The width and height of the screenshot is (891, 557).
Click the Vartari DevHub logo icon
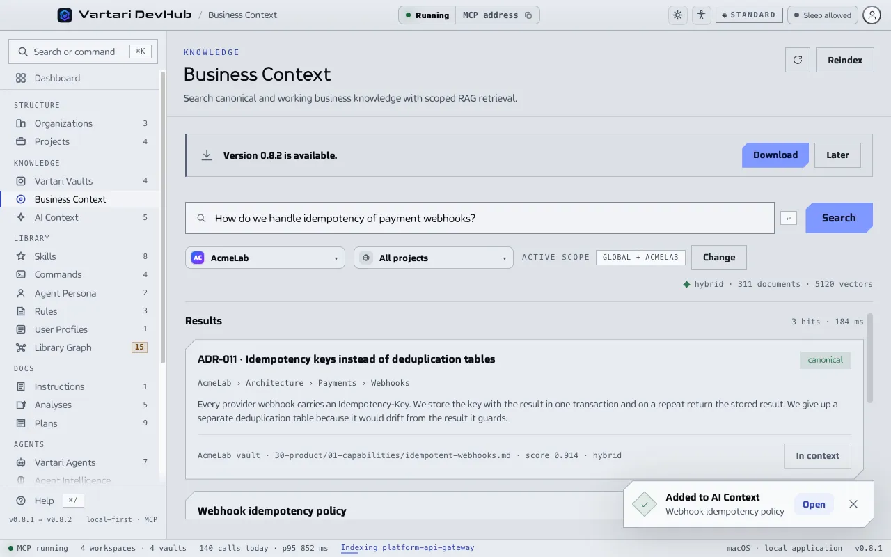tap(65, 15)
